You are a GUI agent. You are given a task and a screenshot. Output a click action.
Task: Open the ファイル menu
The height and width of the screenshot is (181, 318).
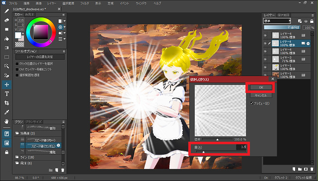[x=13, y=3]
